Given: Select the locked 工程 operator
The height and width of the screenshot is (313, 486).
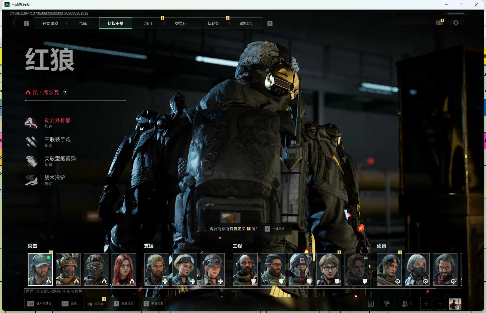Looking at the screenshot, I should [357, 269].
